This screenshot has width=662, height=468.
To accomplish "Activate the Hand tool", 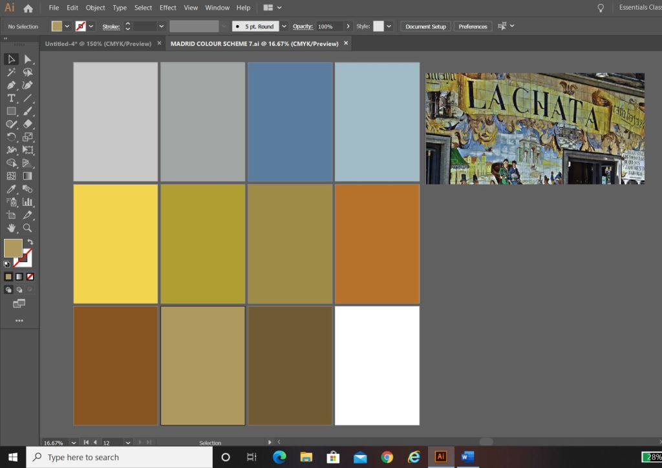I will click(x=11, y=228).
